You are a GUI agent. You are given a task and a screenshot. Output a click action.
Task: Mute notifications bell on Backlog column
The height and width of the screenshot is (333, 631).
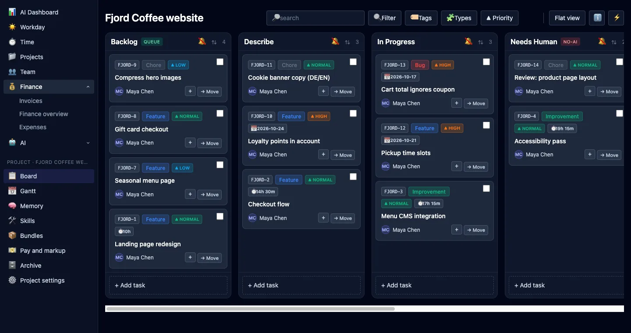(x=202, y=42)
